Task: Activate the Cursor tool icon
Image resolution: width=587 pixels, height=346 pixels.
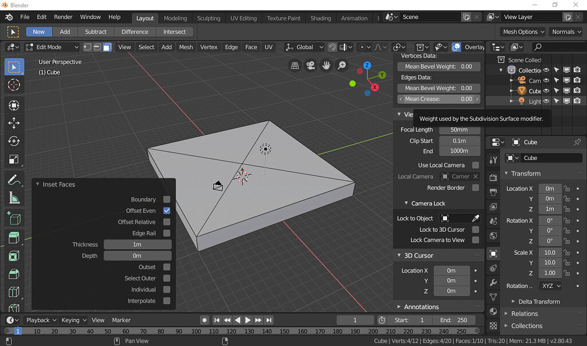Action: 14,85
